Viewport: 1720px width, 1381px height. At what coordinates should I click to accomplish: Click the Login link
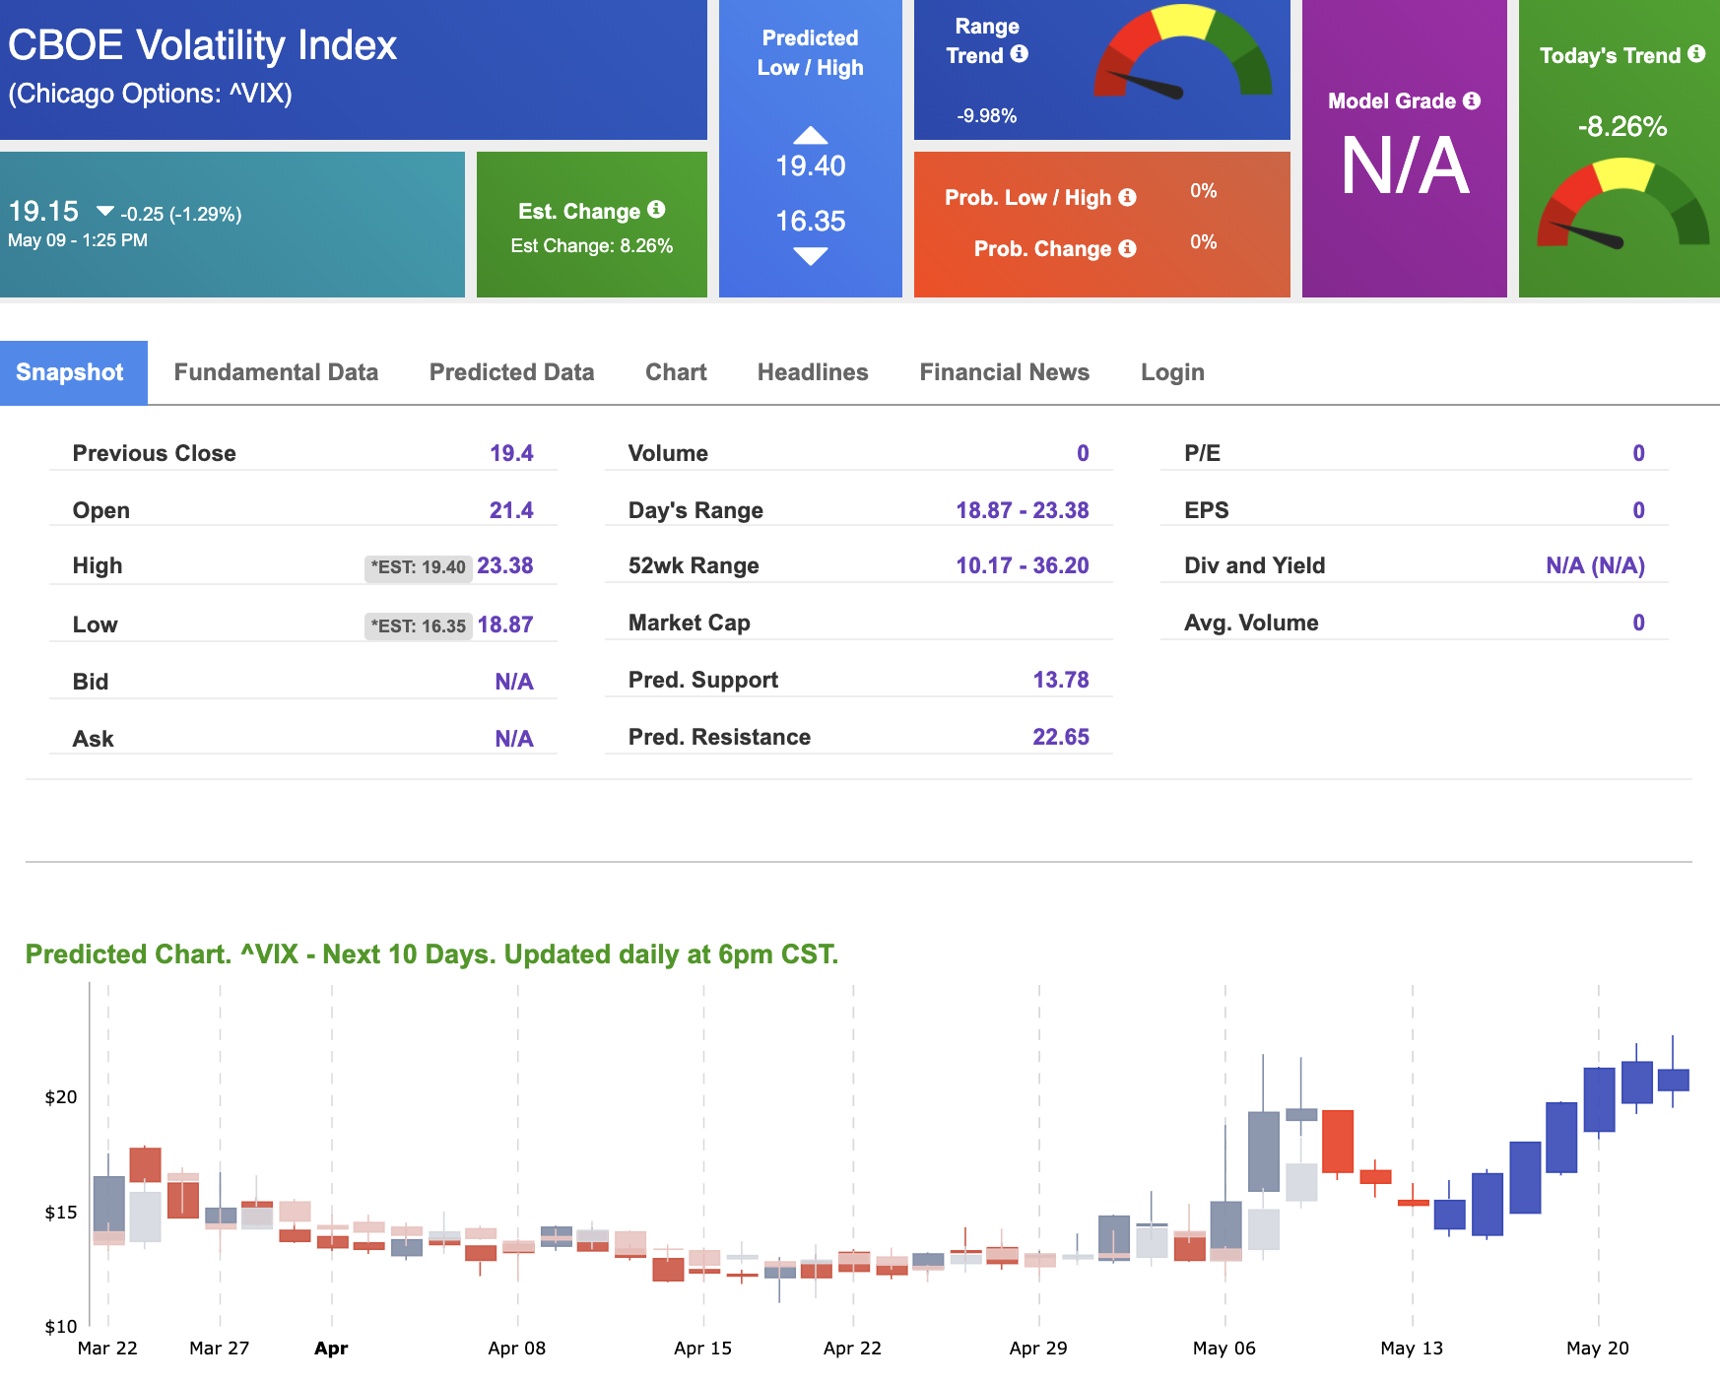pyautogui.click(x=1172, y=372)
